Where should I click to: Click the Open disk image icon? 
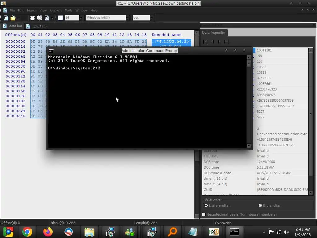[47, 18]
